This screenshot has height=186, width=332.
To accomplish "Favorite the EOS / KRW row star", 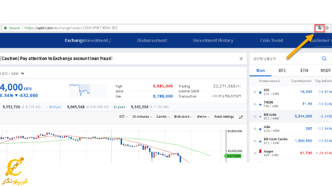I will click(x=255, y=92).
